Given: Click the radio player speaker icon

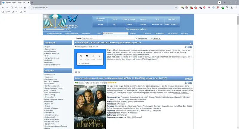Looking at the screenshot, I should pos(69,30).
